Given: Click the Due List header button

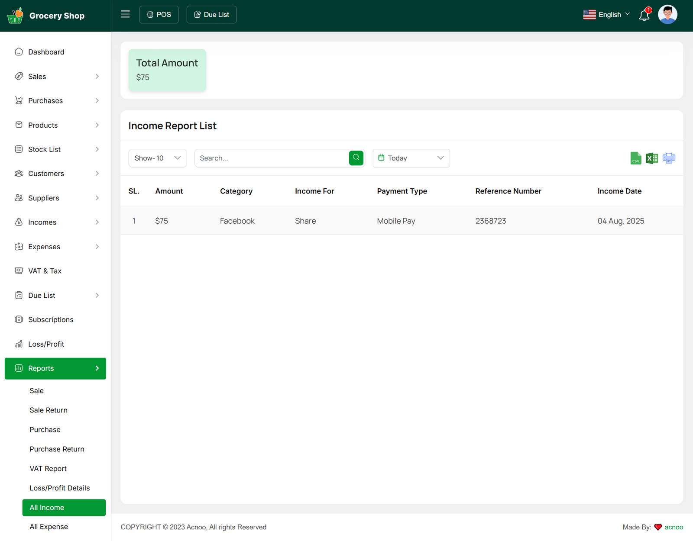Looking at the screenshot, I should (211, 15).
